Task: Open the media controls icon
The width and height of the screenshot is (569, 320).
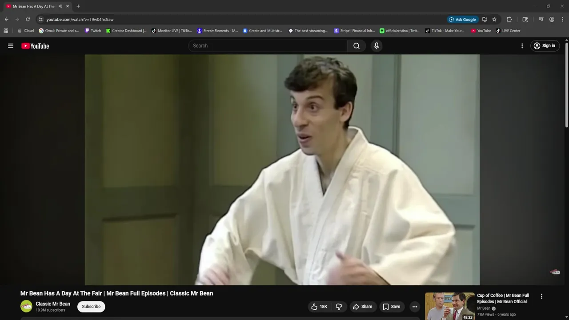Action: tap(541, 20)
